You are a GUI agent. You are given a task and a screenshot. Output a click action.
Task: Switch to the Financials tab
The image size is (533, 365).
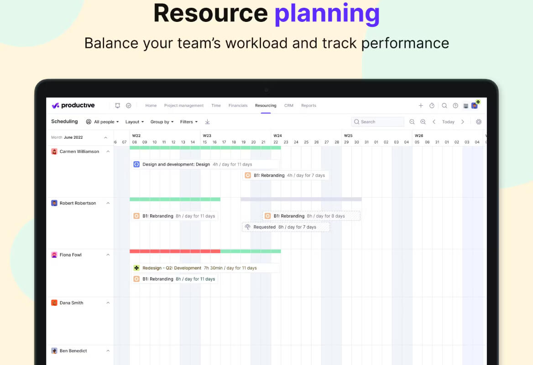pyautogui.click(x=238, y=106)
